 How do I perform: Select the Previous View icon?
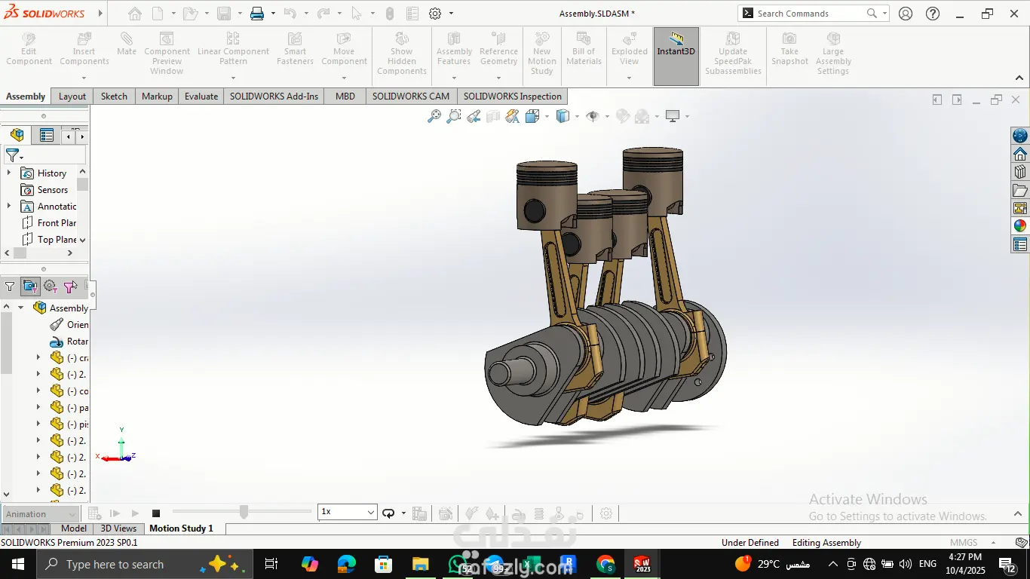click(x=474, y=116)
